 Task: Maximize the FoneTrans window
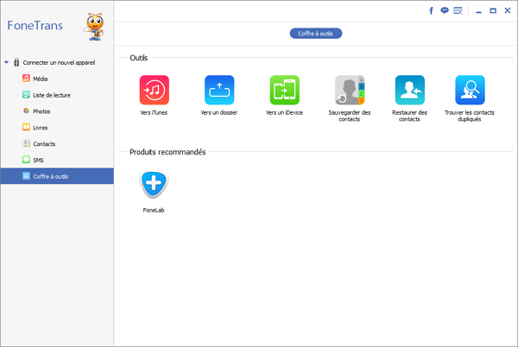click(x=493, y=11)
